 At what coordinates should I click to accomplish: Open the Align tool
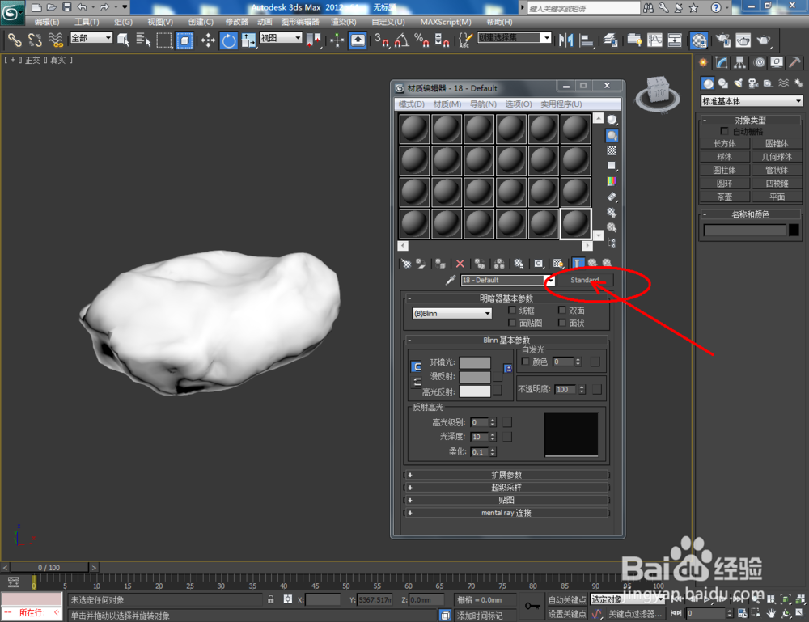(x=587, y=40)
